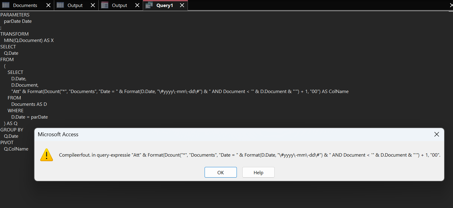Click the 'D.Date = parDate' line
The image size is (453, 208).
(x=30, y=117)
